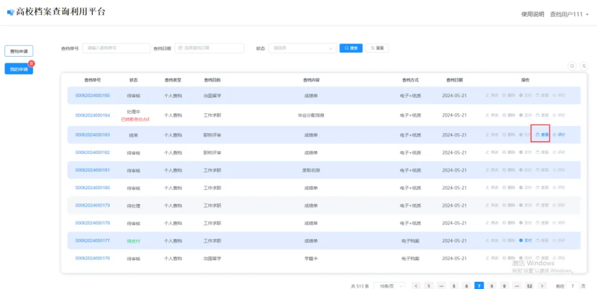Click 评价 star icon for record 00062024000183
Viewport: 597px width, 289px height.
pyautogui.click(x=558, y=135)
